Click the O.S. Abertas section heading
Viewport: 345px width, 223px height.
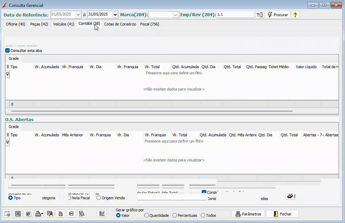click(19, 120)
